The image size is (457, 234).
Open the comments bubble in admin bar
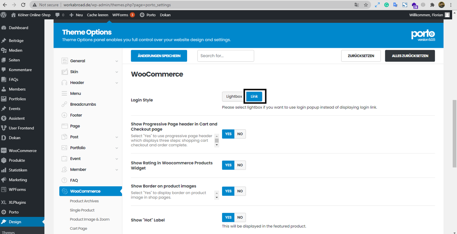[x=60, y=15]
